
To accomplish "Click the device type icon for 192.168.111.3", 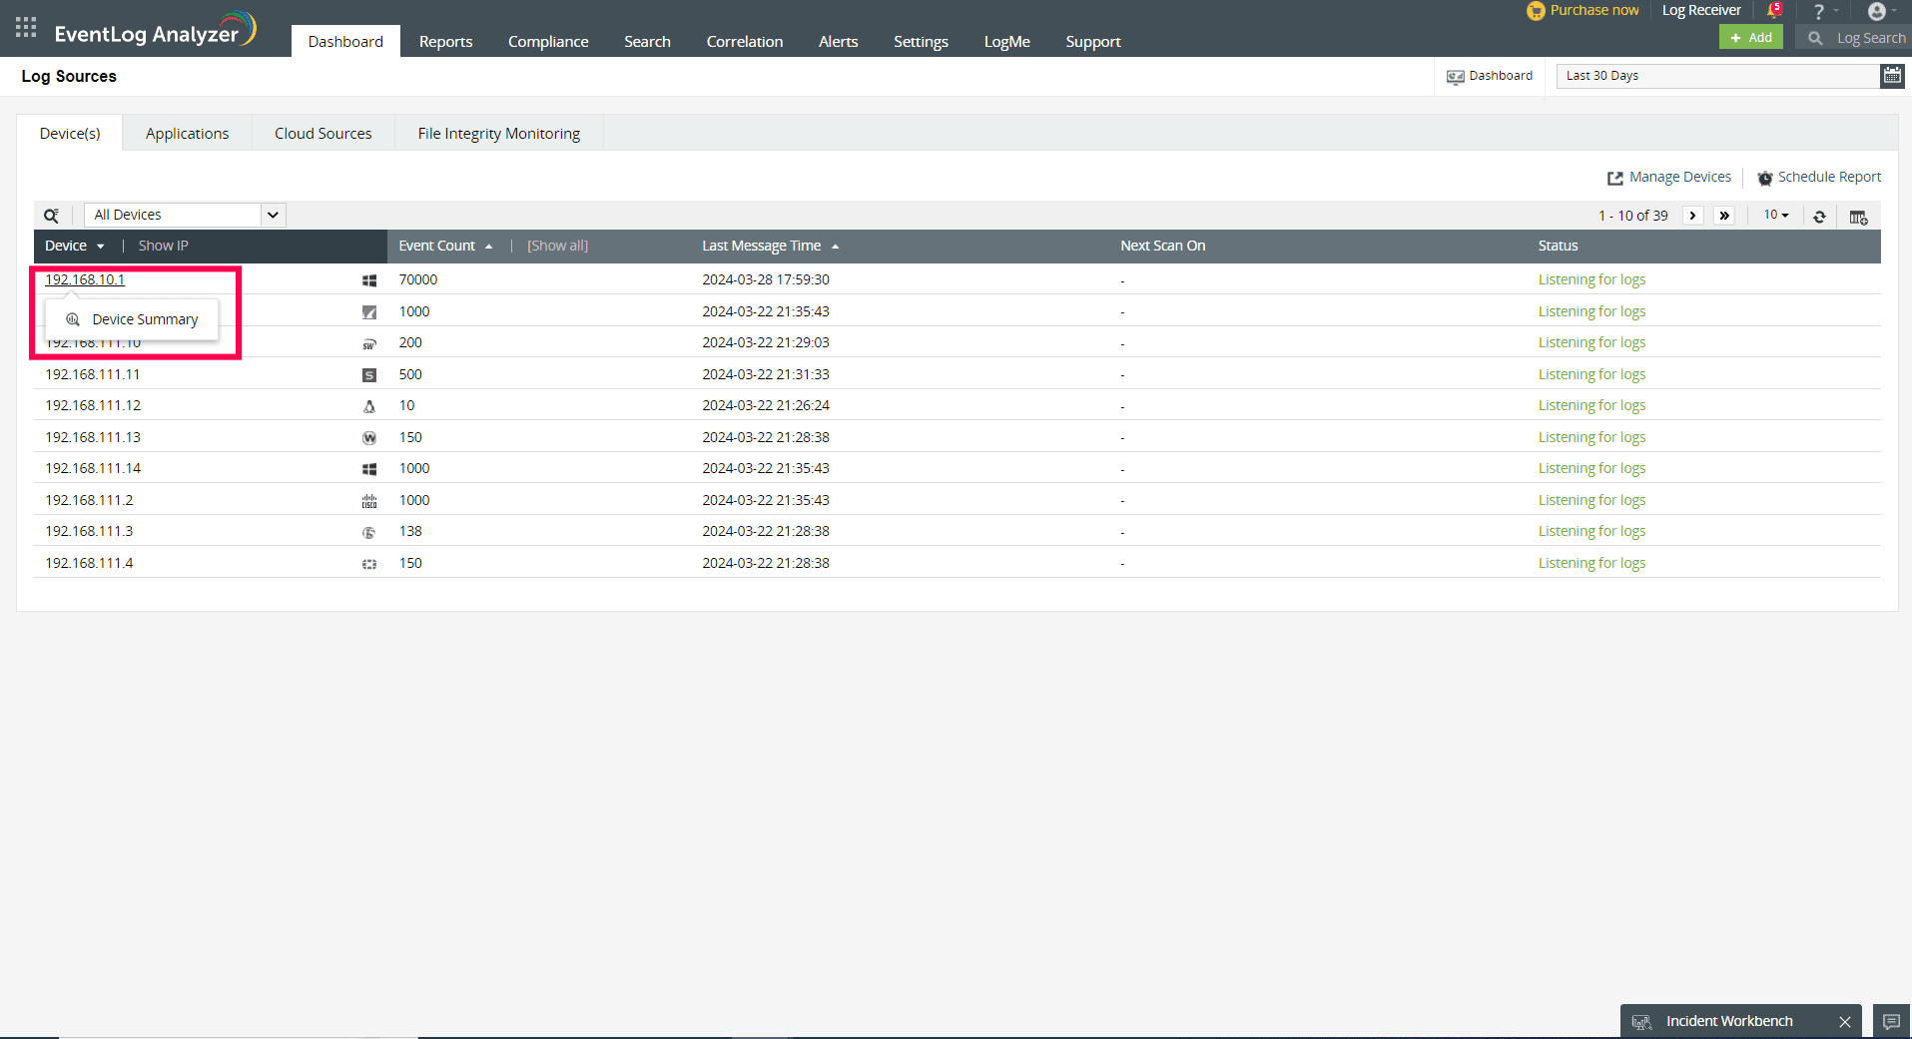I will (369, 532).
